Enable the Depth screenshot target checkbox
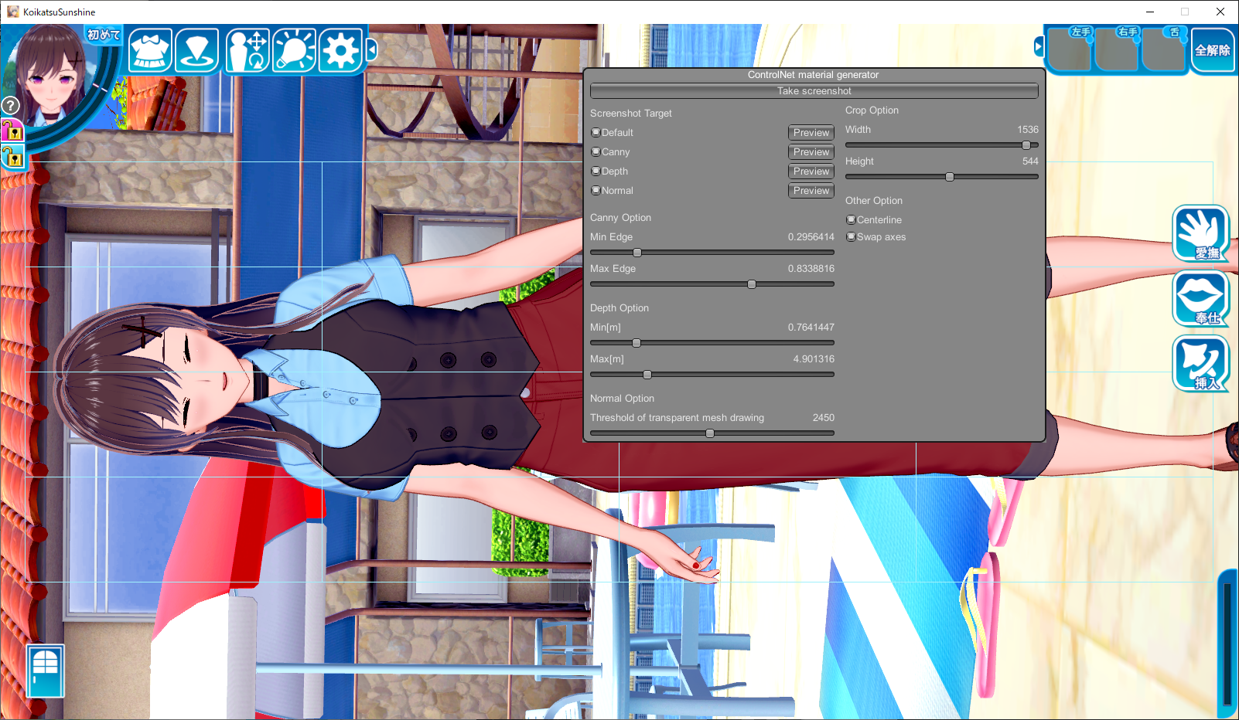The height and width of the screenshot is (720, 1239). click(x=596, y=172)
